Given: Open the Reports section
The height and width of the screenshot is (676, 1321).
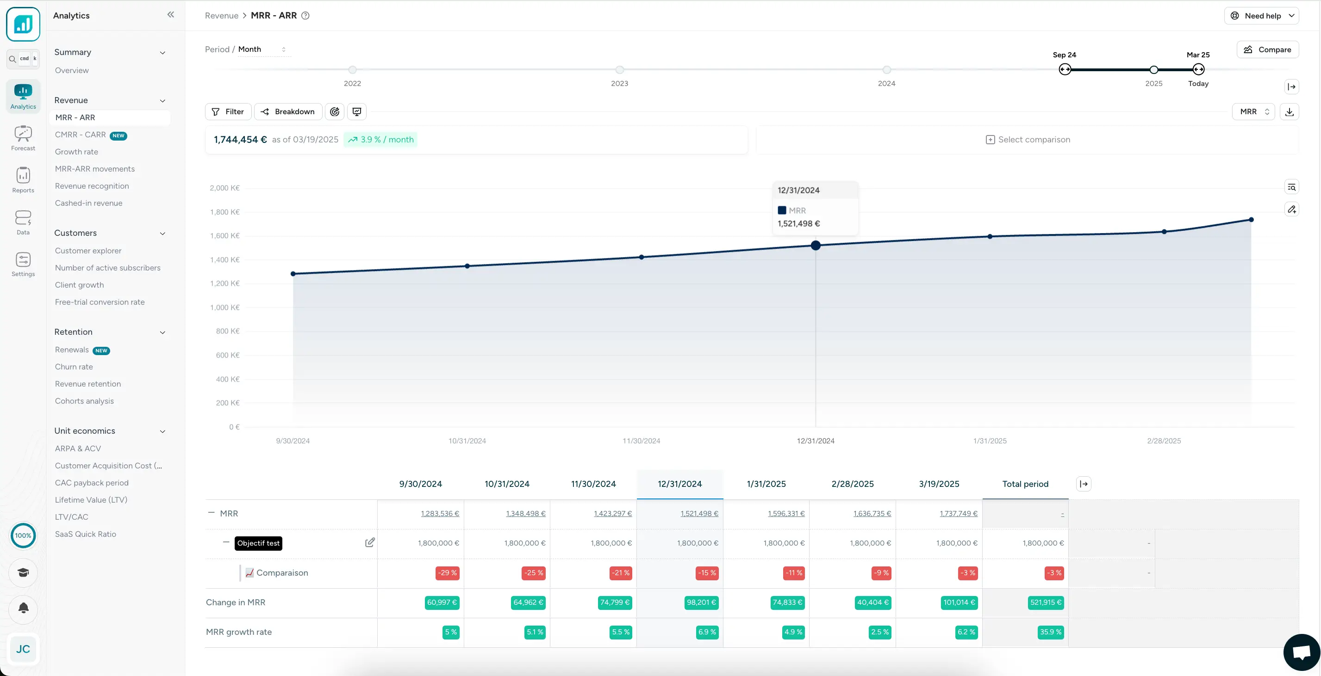Looking at the screenshot, I should click(x=23, y=180).
